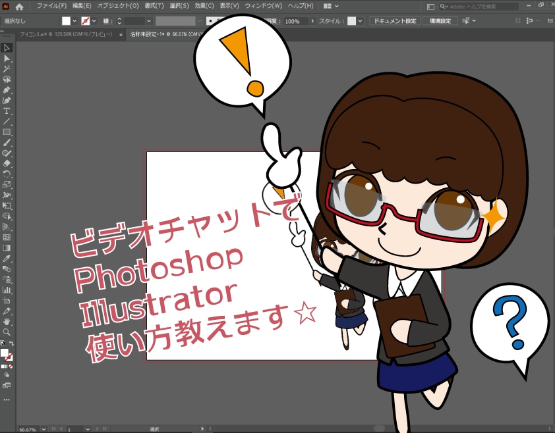Open the stroke weight dropdown

pyautogui.click(x=149, y=21)
